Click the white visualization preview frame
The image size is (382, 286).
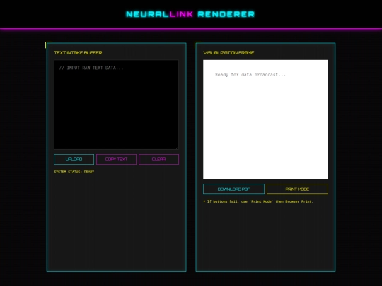click(x=265, y=119)
